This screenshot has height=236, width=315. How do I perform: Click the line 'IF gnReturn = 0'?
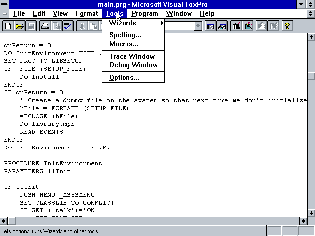click(x=33, y=92)
